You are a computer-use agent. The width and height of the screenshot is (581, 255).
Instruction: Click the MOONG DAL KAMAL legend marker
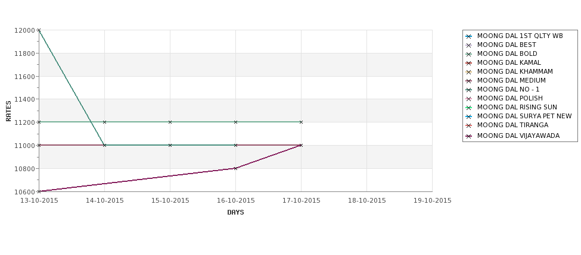pos(469,63)
